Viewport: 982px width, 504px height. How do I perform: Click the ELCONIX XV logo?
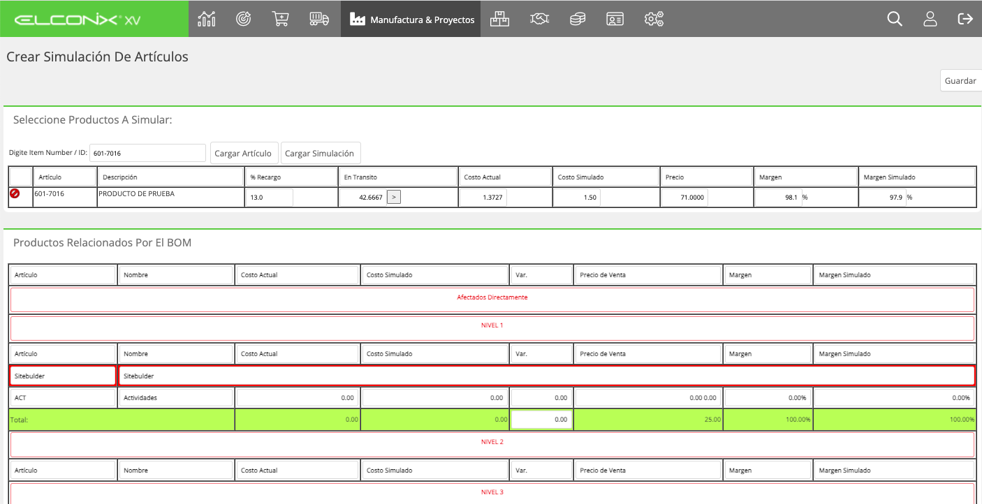pyautogui.click(x=78, y=20)
